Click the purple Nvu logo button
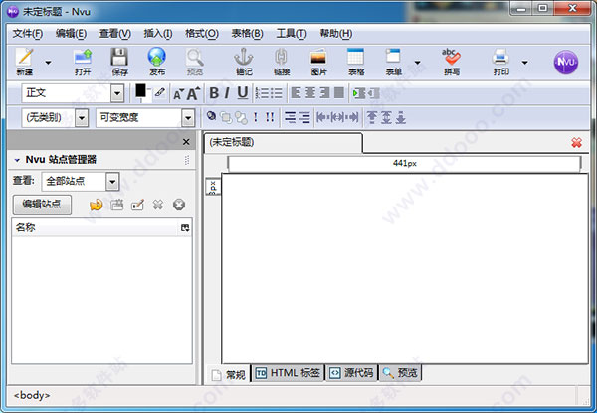The width and height of the screenshot is (597, 413). tap(566, 62)
